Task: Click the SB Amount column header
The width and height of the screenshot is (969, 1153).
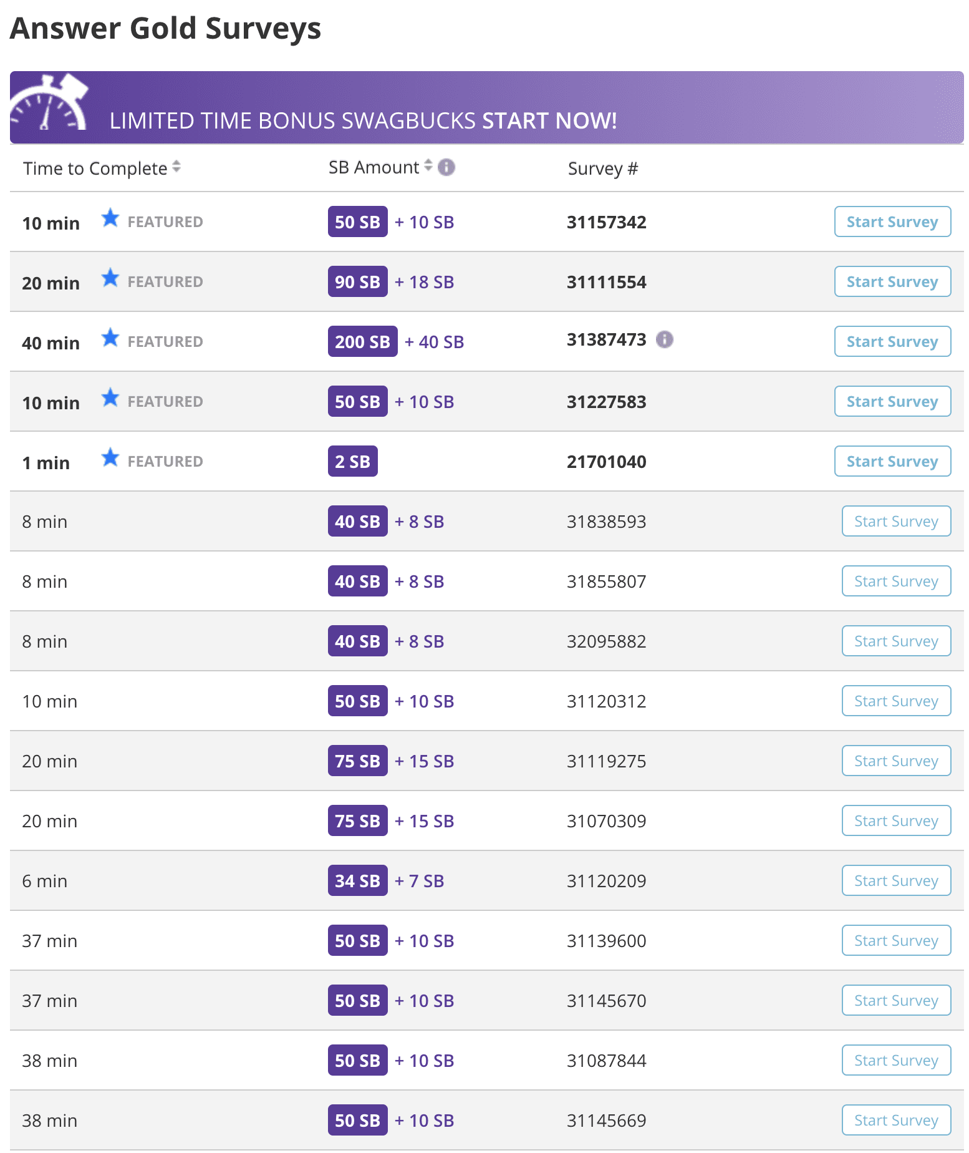Action: (374, 167)
